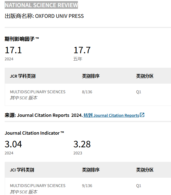Click the external link icon after Journal Citation Reports
Screen dimensions: 171x195
(x=142, y=115)
